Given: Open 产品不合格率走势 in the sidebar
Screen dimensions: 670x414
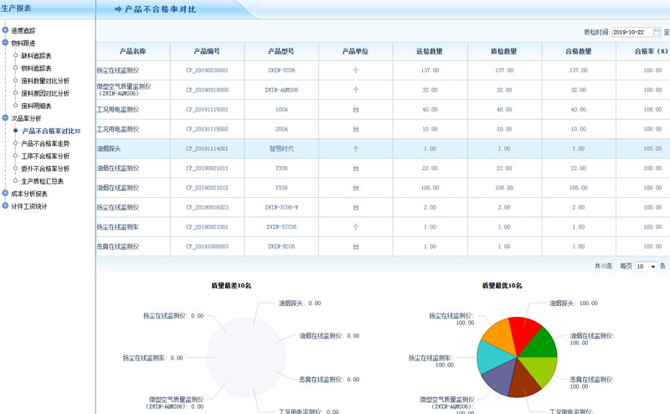Looking at the screenshot, I should [45, 143].
